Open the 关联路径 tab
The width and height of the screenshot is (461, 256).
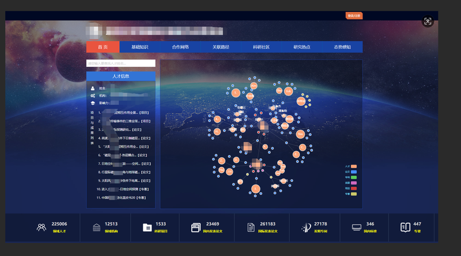click(221, 47)
